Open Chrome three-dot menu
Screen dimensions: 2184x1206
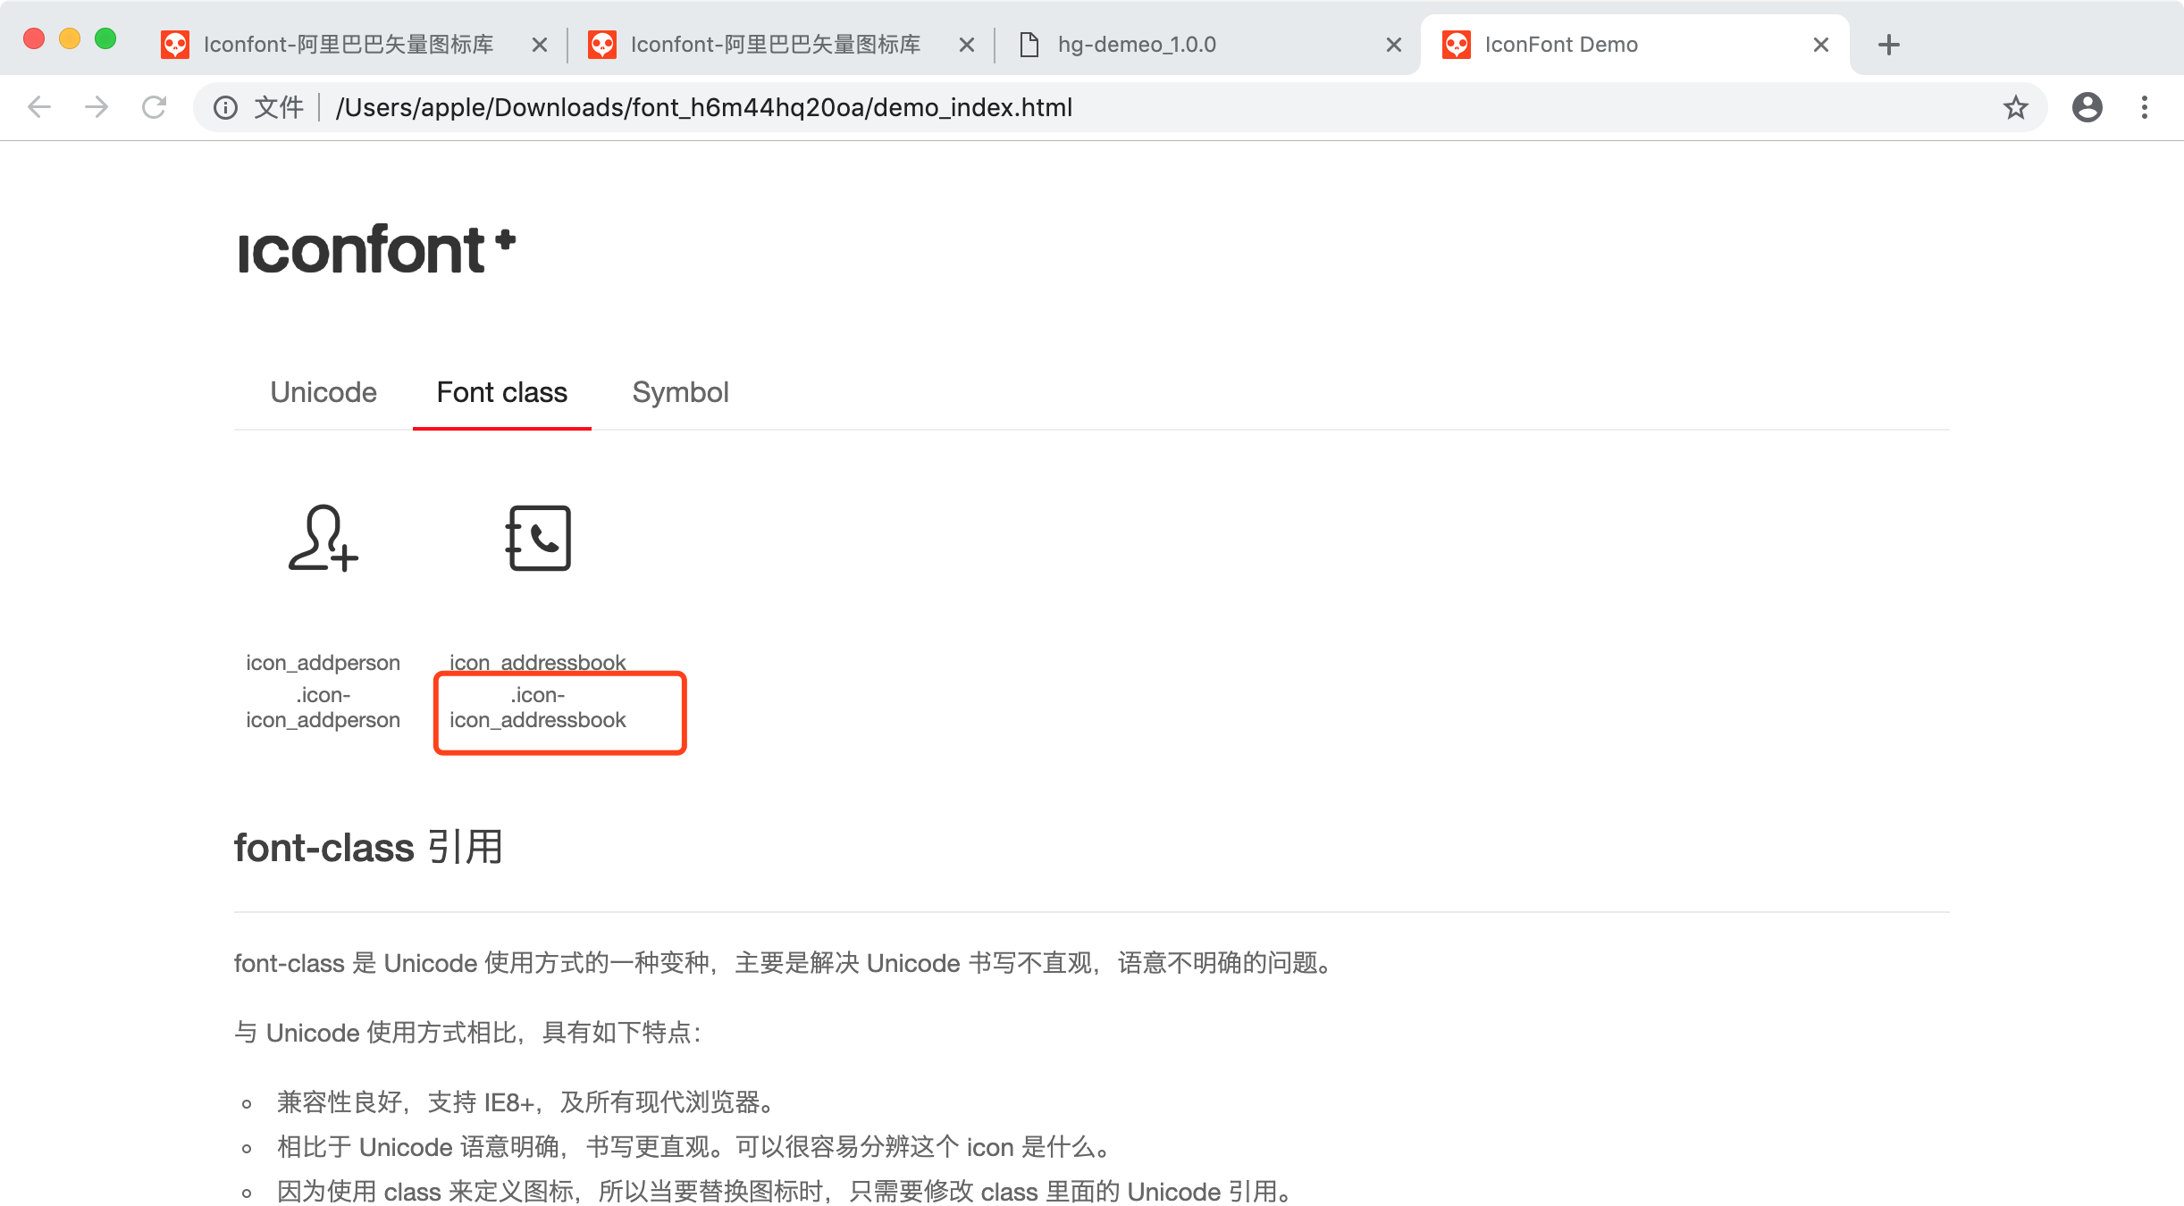pyautogui.click(x=2144, y=108)
